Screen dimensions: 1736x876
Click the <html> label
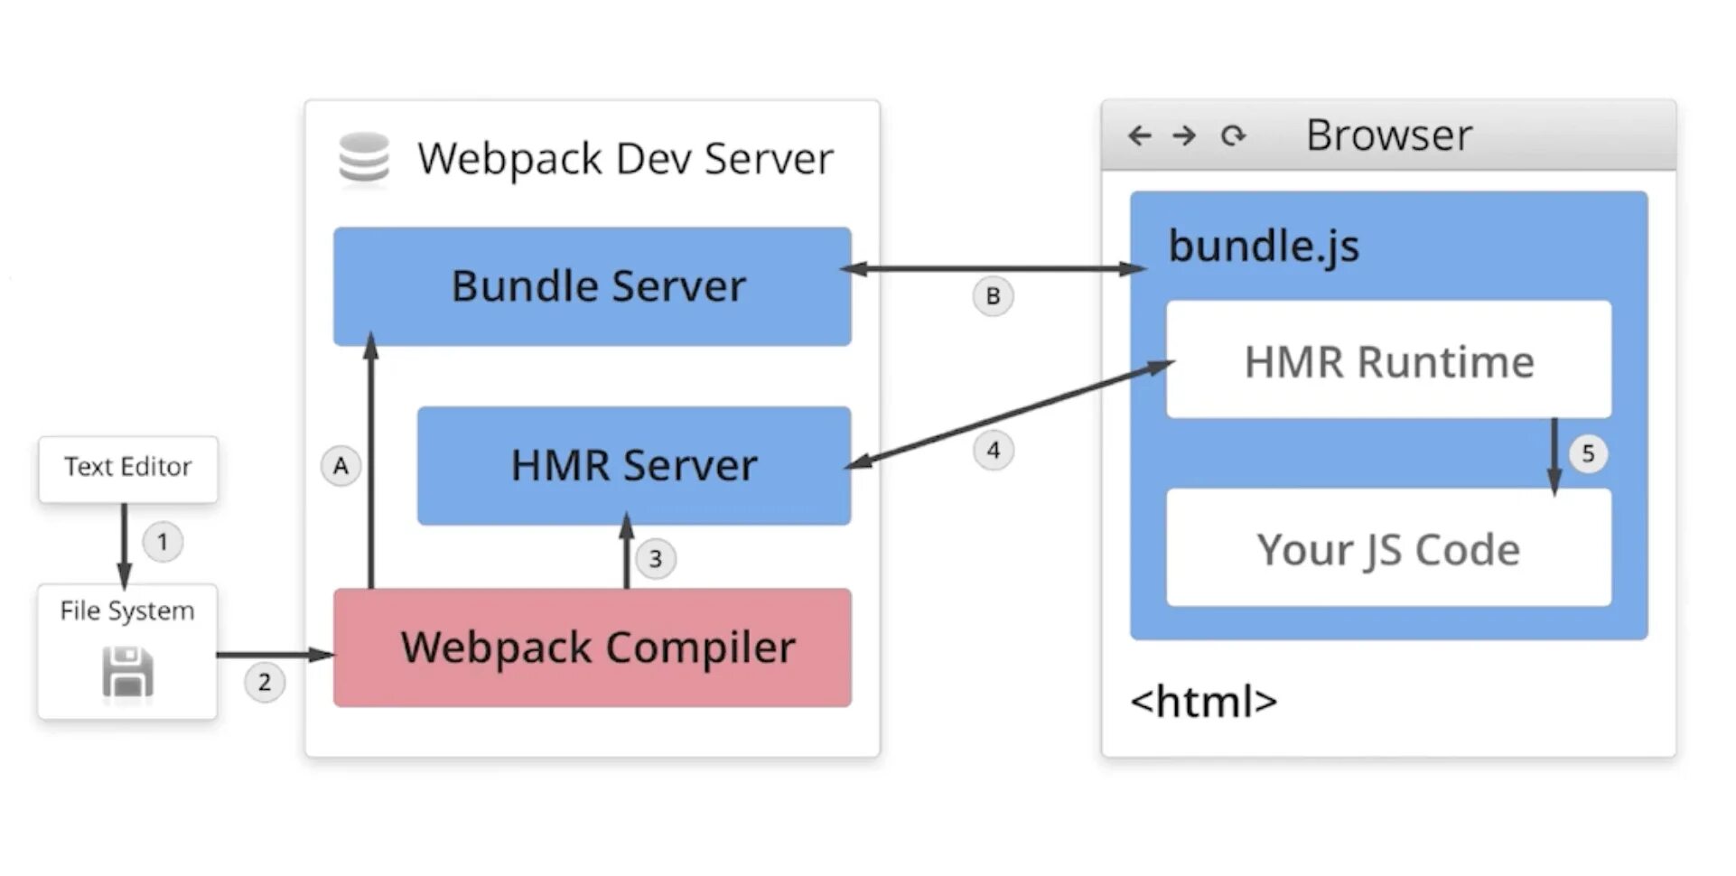pos(1204,701)
